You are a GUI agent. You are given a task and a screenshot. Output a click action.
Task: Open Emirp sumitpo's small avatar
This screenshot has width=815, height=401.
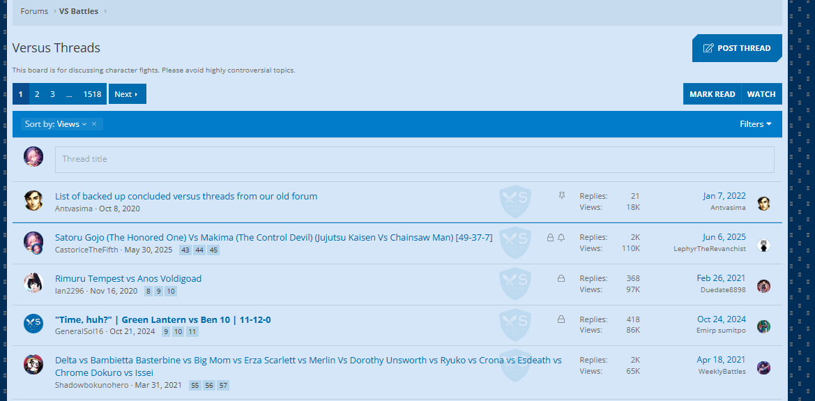click(x=763, y=326)
